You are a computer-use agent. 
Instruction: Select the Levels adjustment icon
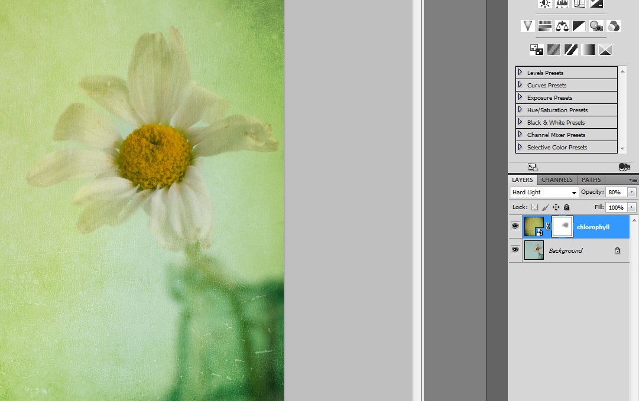pos(562,4)
